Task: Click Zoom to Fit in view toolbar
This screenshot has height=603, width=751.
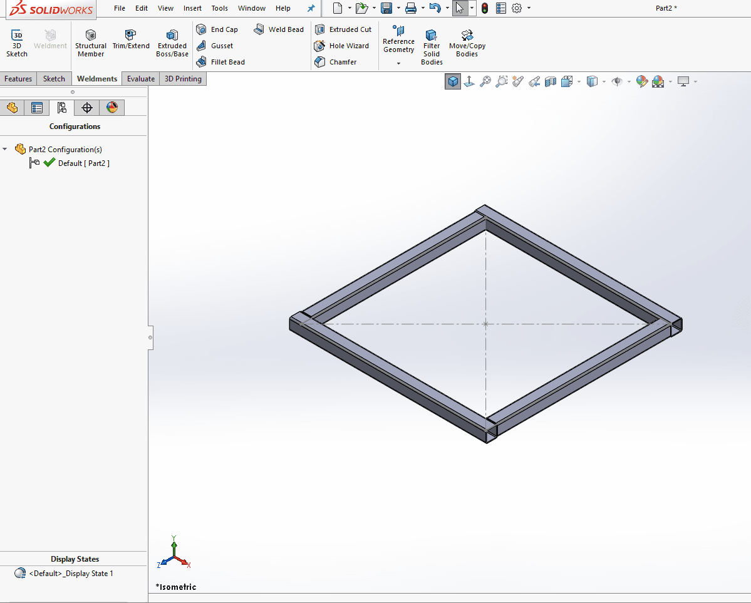Action: tap(485, 81)
